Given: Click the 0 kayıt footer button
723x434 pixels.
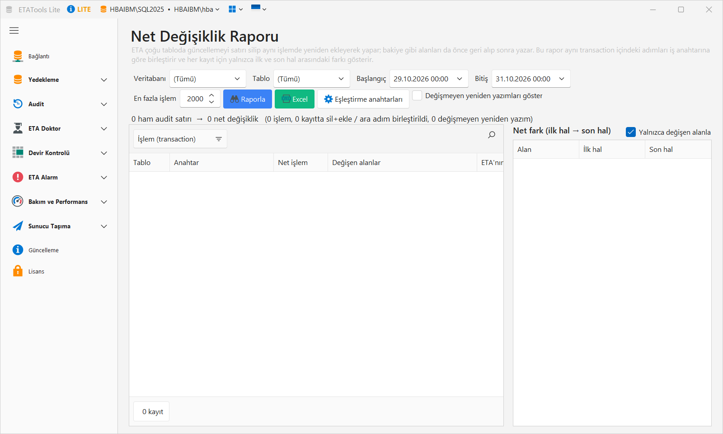Looking at the screenshot, I should pyautogui.click(x=151, y=411).
